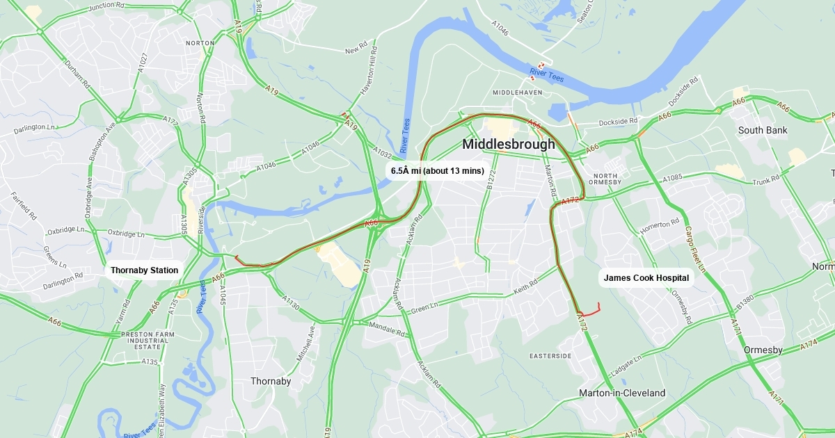Click the Preston Farm Industrial Estate label
Screen dimensions: 835x438
click(148, 340)
